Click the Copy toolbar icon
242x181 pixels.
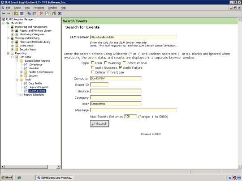click(x=29, y=13)
